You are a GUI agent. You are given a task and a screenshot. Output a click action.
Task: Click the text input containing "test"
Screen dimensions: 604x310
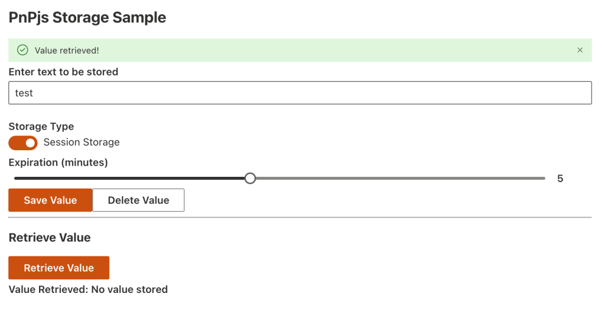[x=300, y=93]
